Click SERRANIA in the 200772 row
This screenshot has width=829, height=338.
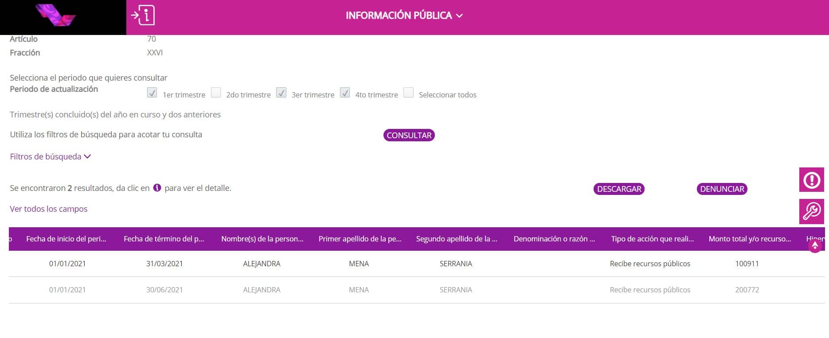456,290
